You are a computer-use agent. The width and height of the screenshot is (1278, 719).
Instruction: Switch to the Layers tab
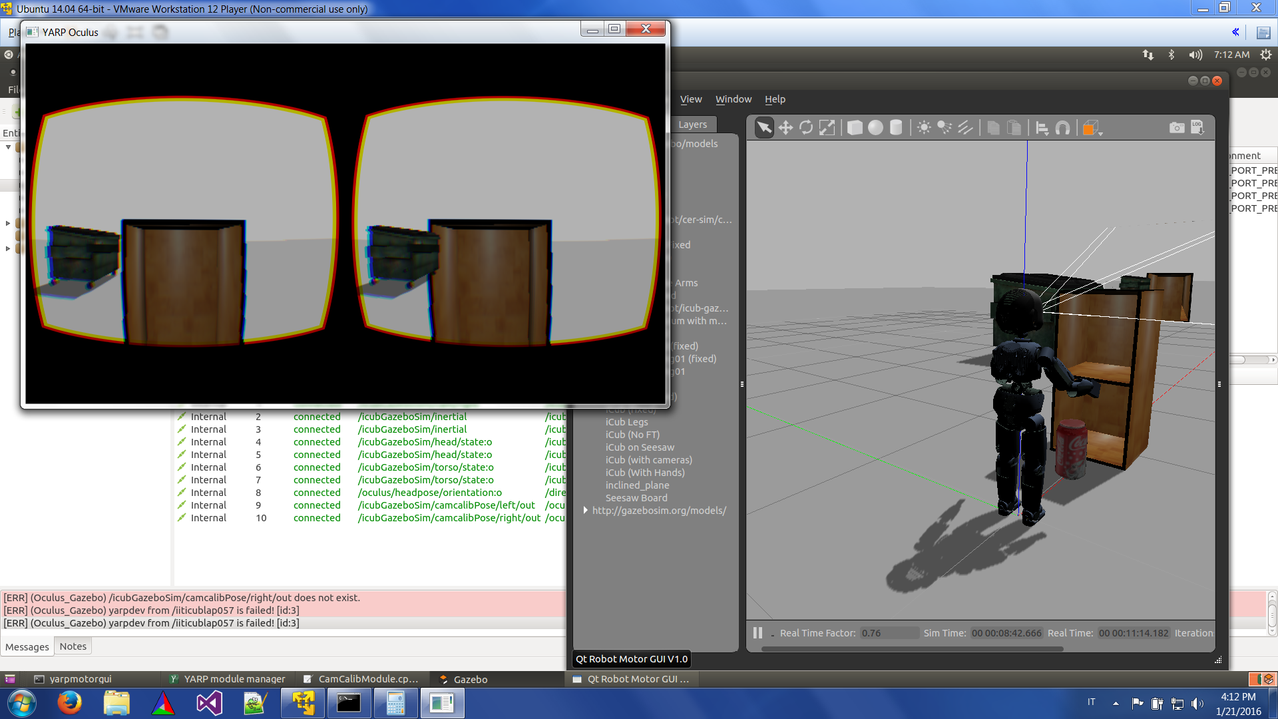(692, 124)
